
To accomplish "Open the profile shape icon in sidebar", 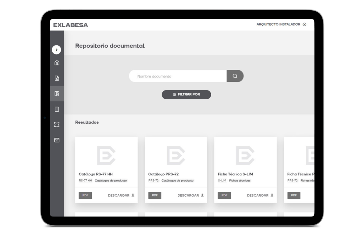I will [x=57, y=125].
